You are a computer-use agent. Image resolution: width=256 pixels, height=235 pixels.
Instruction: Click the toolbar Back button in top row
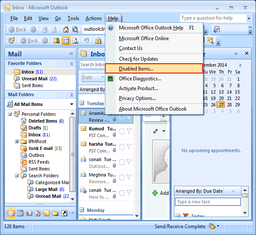pyautogui.click(x=17, y=29)
